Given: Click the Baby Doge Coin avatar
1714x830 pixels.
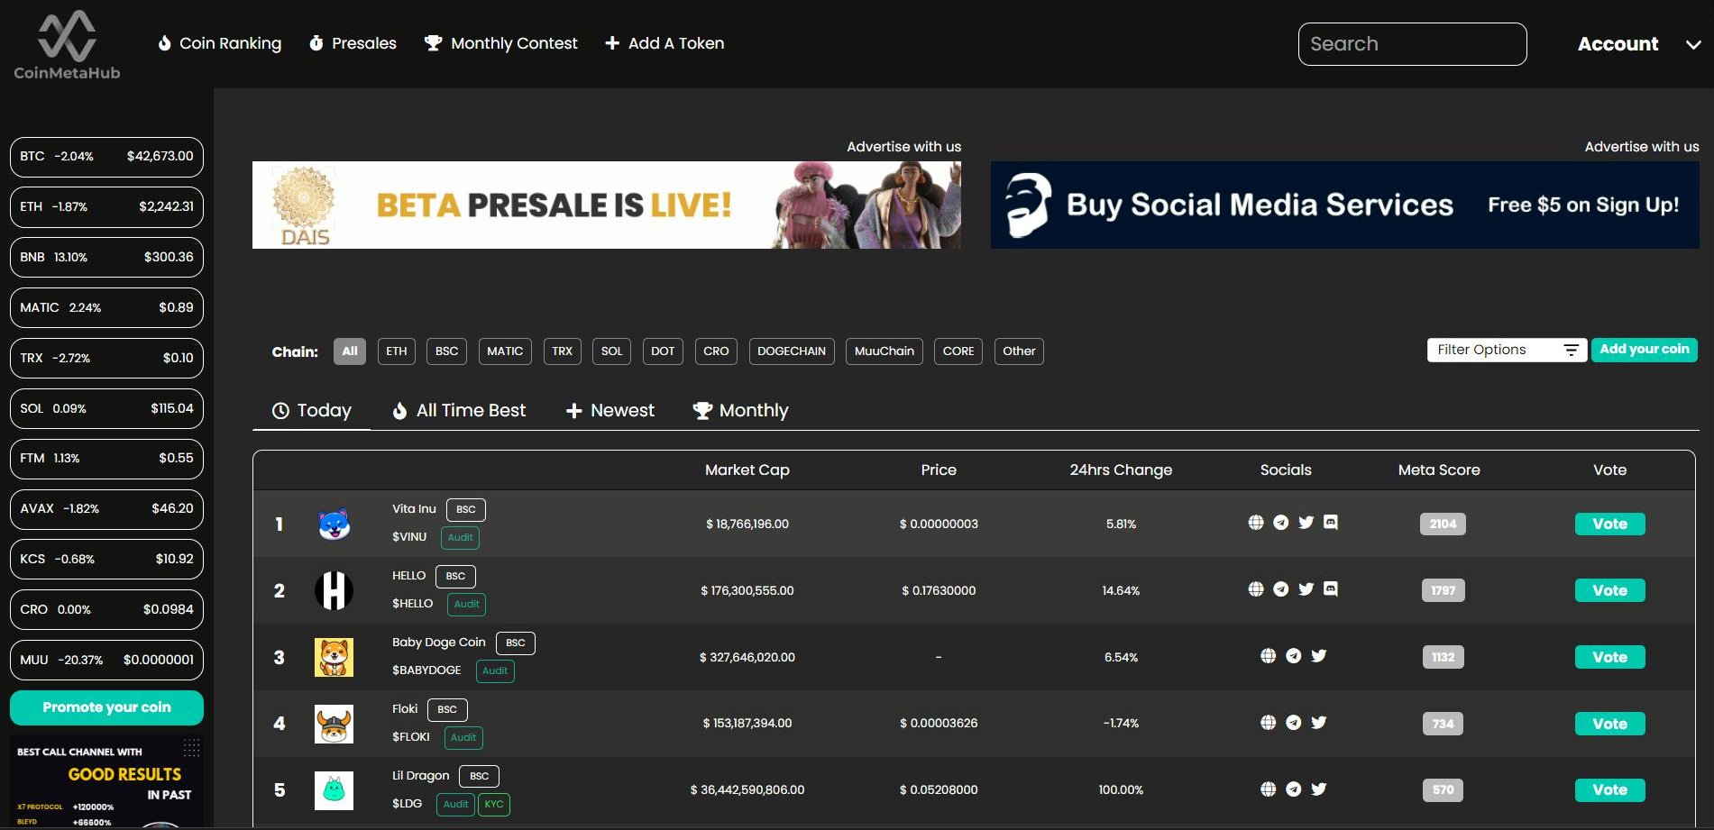Looking at the screenshot, I should point(334,657).
